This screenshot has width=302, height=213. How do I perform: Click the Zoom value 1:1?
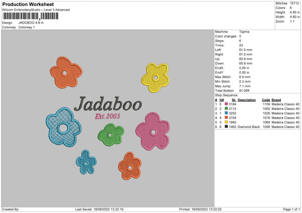292,21
